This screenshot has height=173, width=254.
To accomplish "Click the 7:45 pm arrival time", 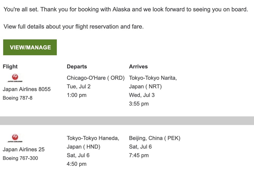I will [139, 156].
